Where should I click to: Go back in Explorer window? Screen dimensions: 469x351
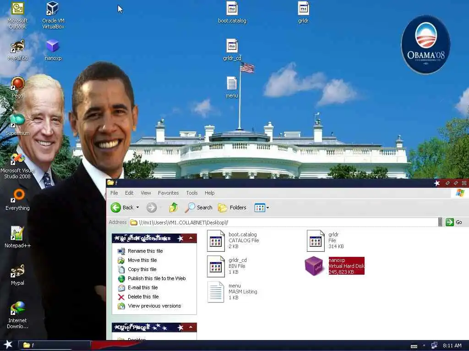click(x=122, y=207)
